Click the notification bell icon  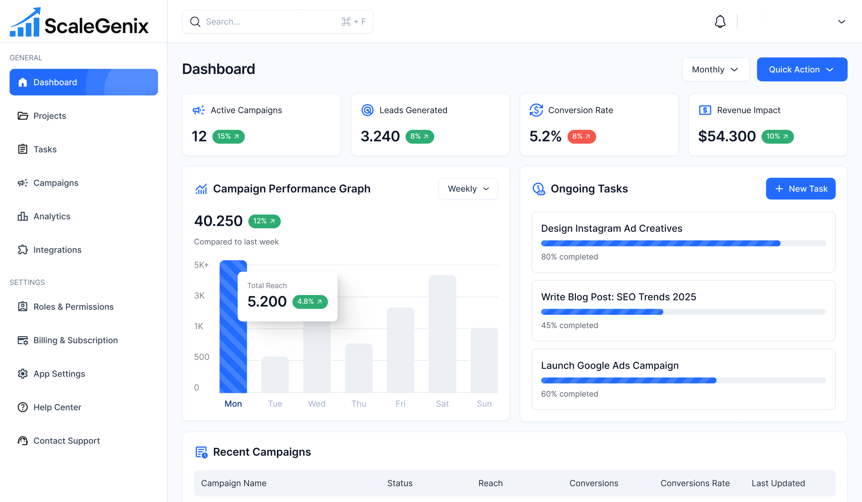[x=720, y=22]
